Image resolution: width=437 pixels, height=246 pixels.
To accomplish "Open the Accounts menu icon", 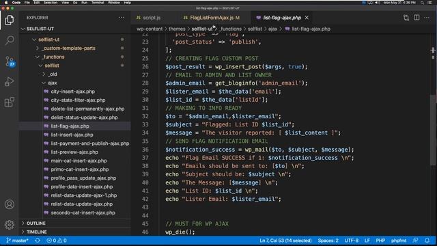I will [9, 204].
